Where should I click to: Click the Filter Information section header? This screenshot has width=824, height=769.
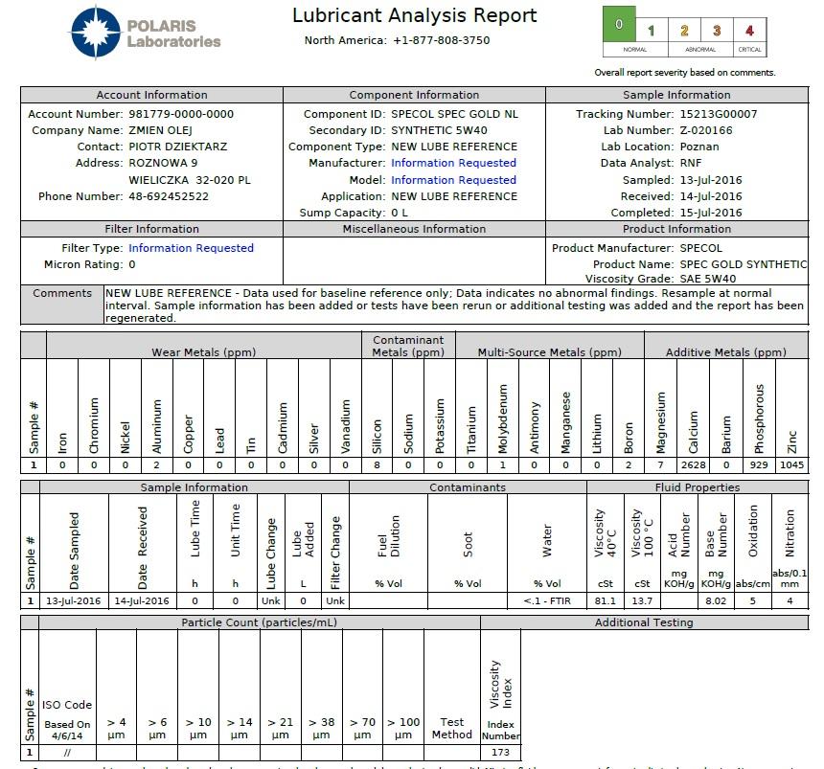(152, 229)
